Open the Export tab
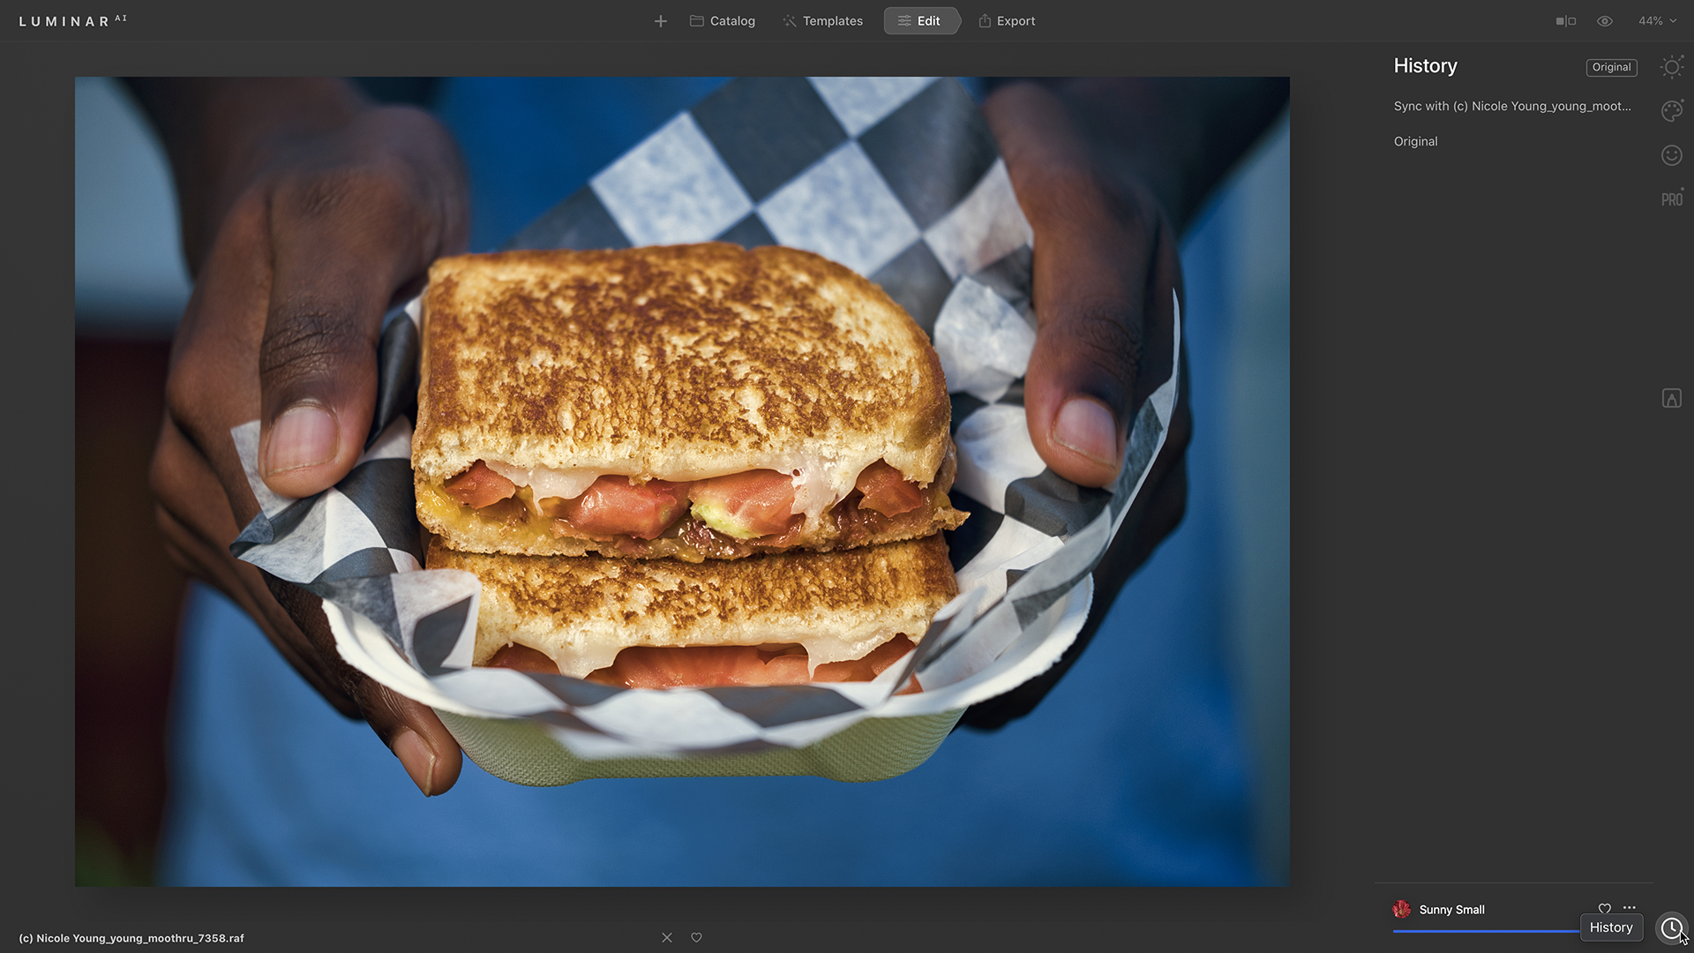The image size is (1694, 953). coord(1007,21)
